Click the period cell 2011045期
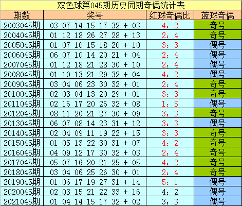Screen dimensions: 242x206 click(x=22, y=104)
